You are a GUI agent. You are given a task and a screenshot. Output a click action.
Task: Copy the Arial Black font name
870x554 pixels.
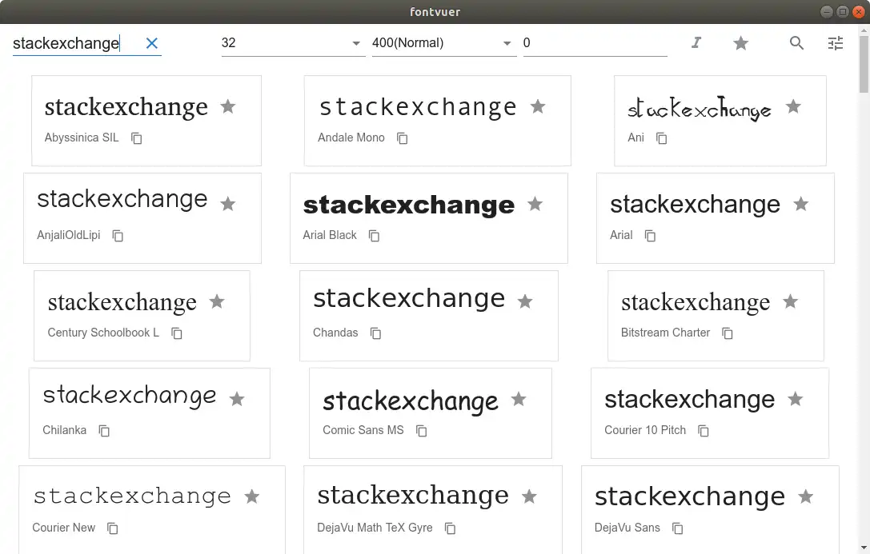point(374,236)
